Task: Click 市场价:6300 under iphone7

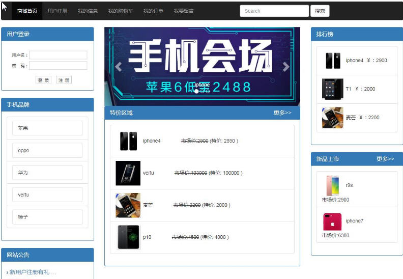Action: tap(335, 235)
